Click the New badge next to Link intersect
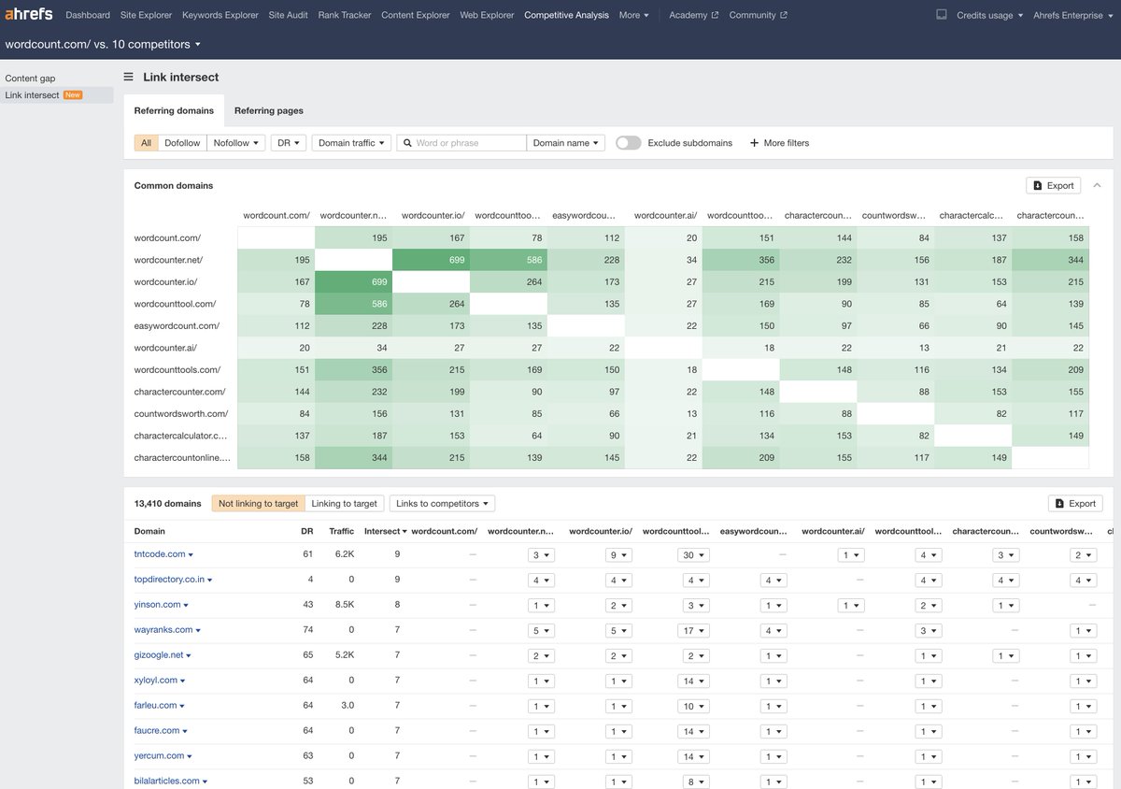Image resolution: width=1121 pixels, height=789 pixels. (x=73, y=95)
